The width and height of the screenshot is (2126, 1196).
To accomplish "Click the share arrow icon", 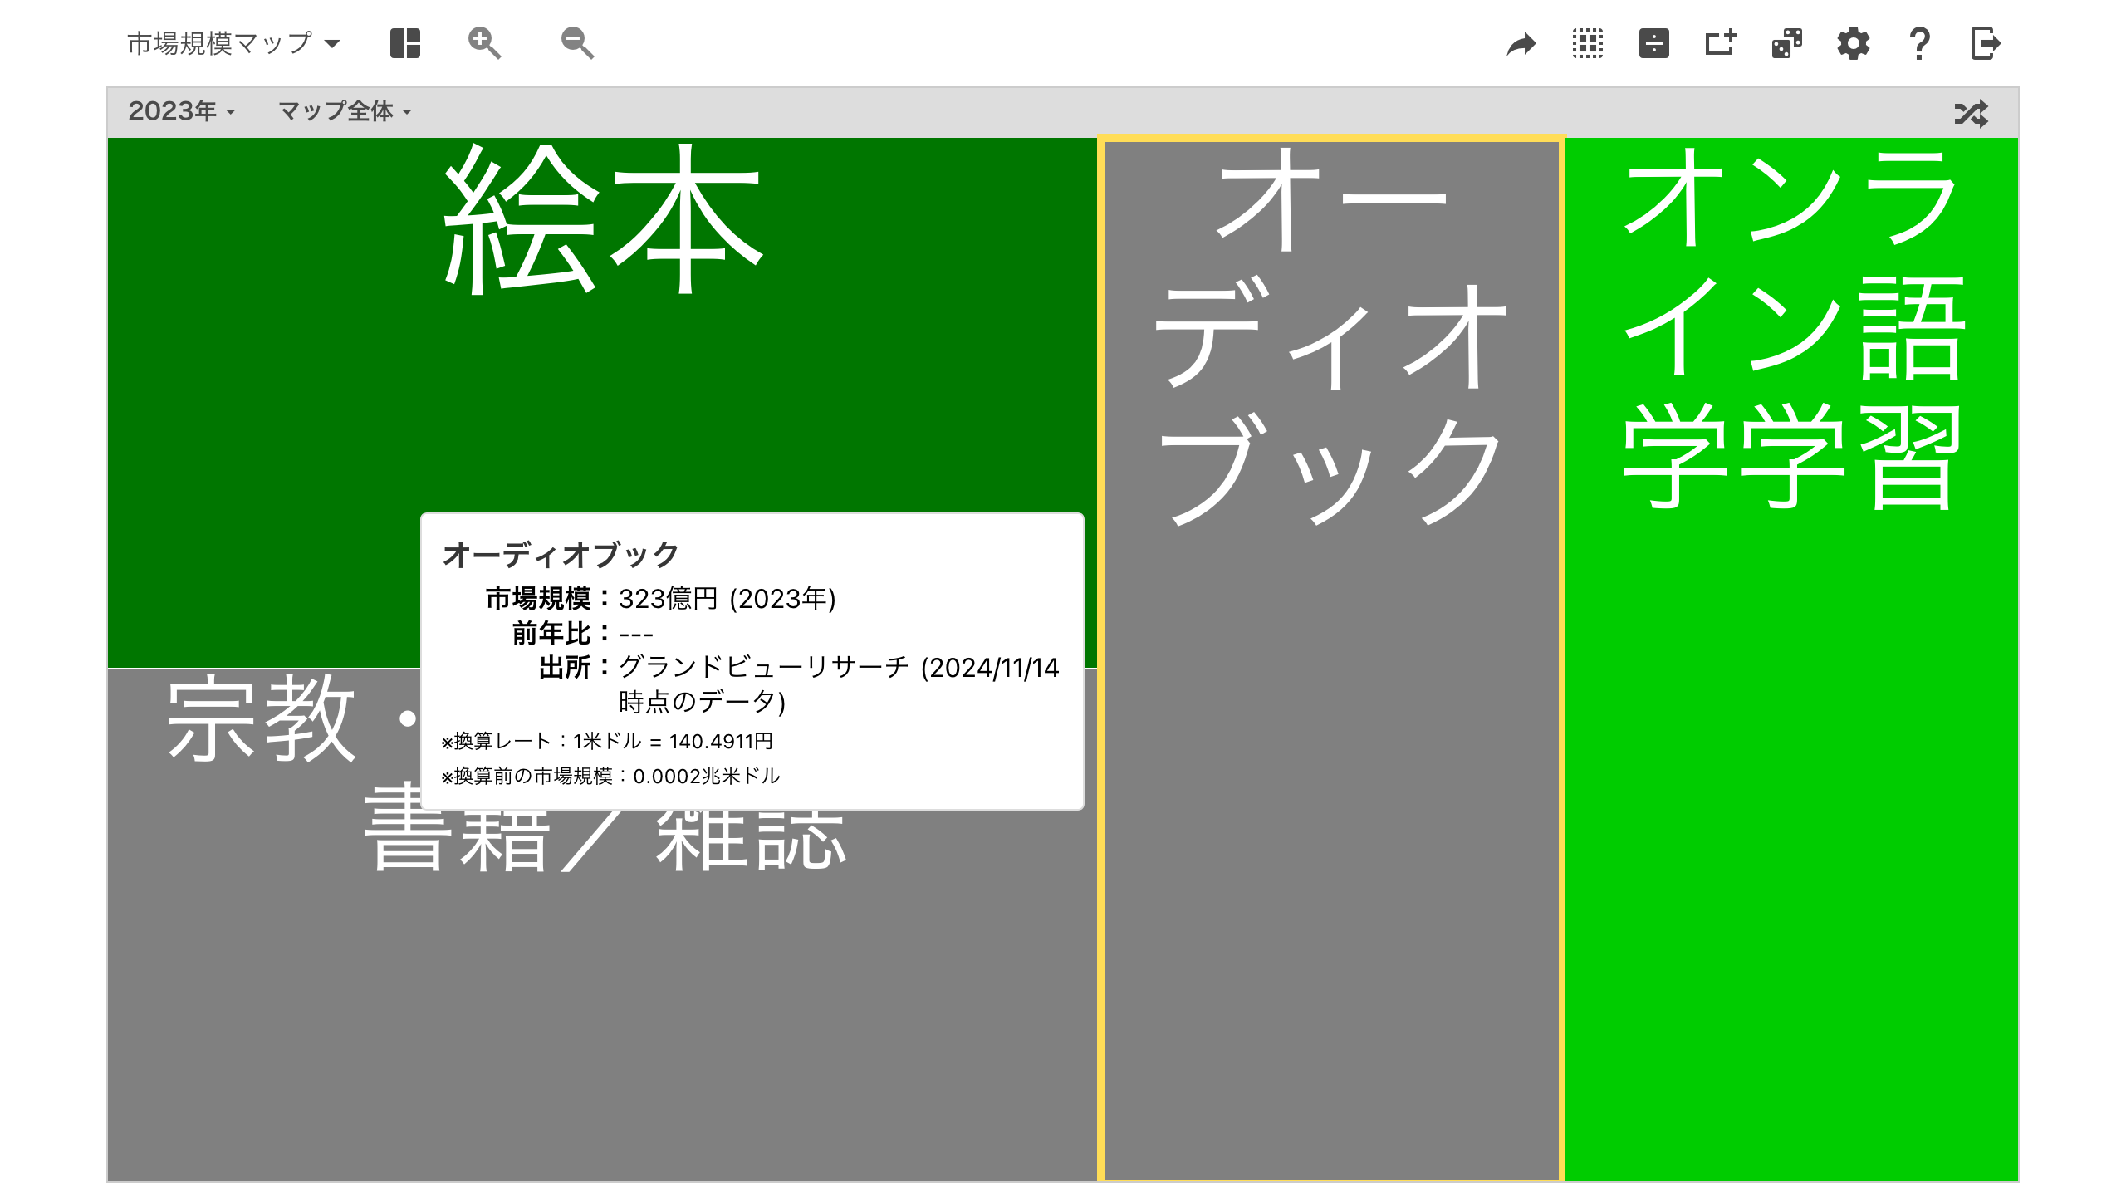I will [x=1521, y=44].
